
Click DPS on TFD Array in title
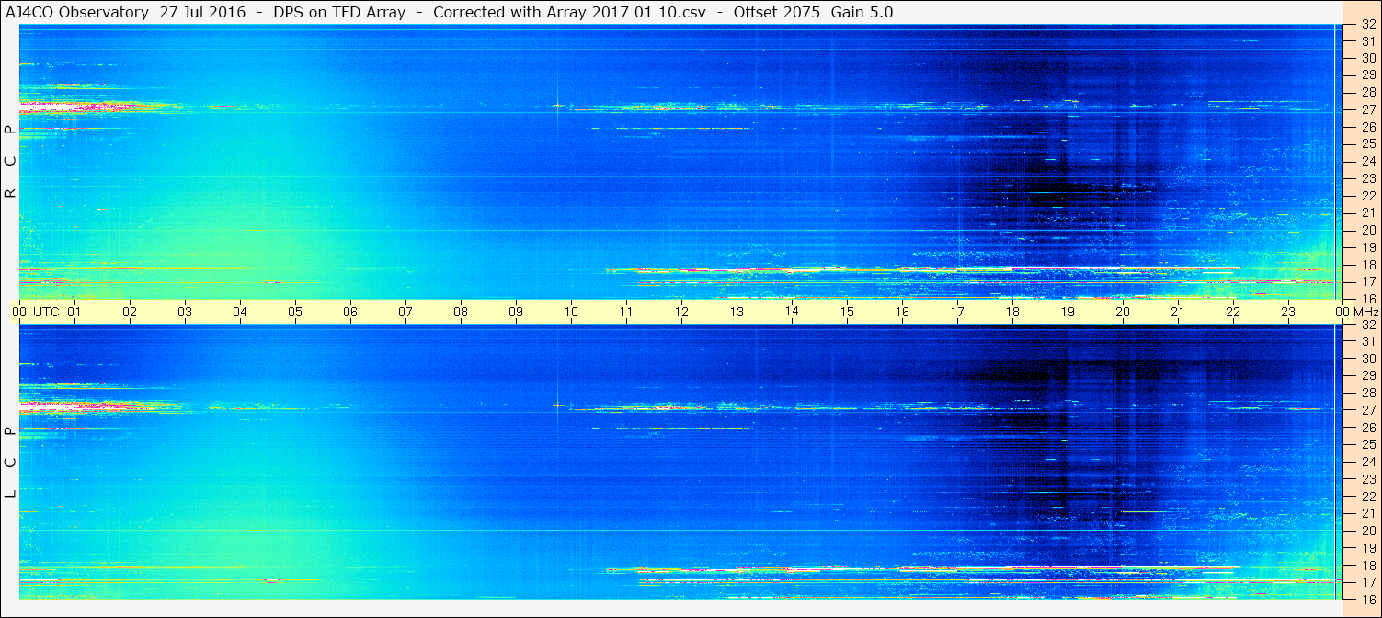pyautogui.click(x=339, y=12)
